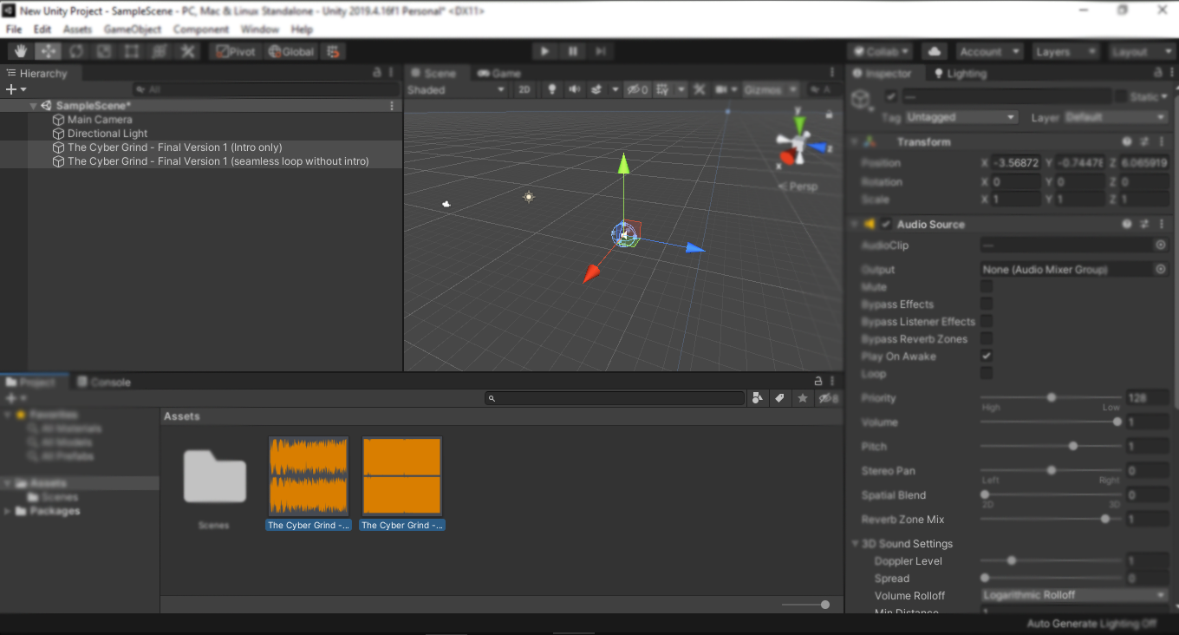This screenshot has height=635, width=1179.
Task: Toggle scene audio with the speaker icon
Action: click(x=573, y=89)
